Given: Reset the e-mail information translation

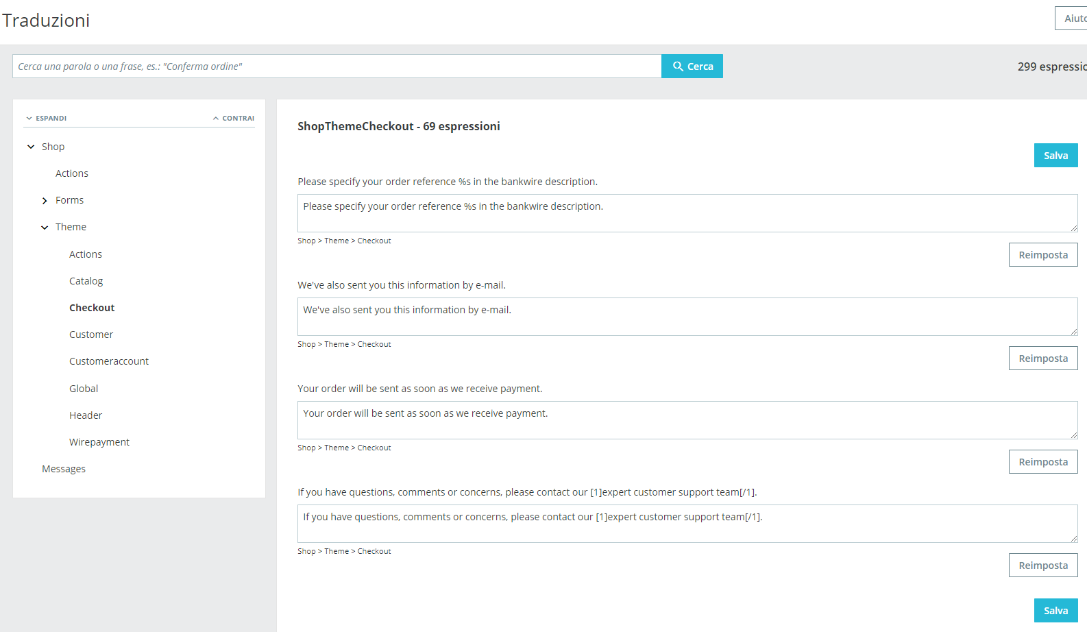Looking at the screenshot, I should [x=1043, y=358].
